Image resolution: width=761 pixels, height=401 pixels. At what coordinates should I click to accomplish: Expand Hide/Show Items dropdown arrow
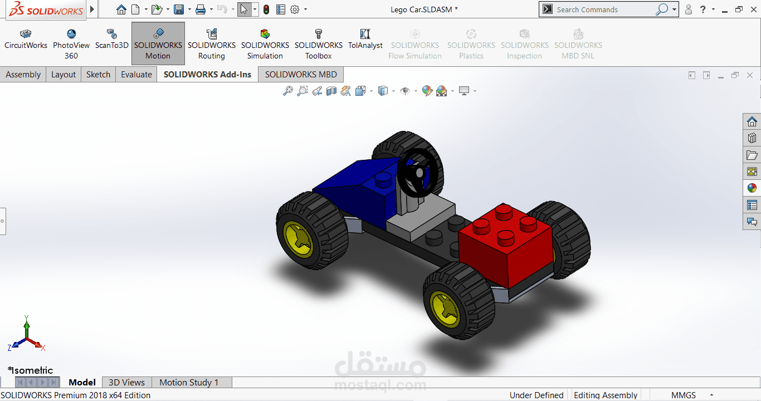[x=416, y=91]
